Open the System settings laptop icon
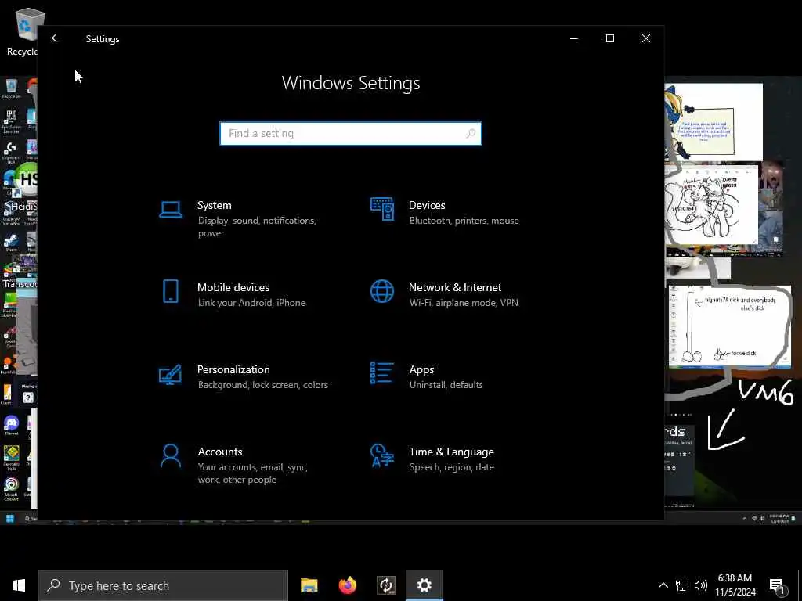Screen dimensions: 802x601 pos(170,210)
